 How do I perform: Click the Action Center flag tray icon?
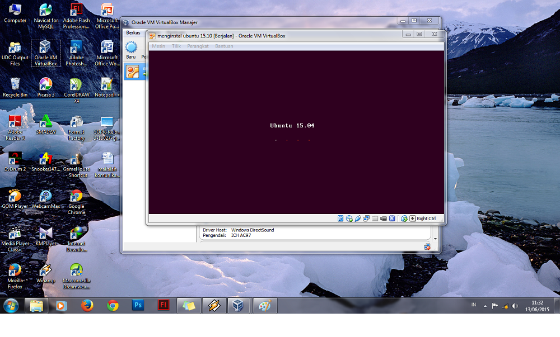[x=495, y=306]
